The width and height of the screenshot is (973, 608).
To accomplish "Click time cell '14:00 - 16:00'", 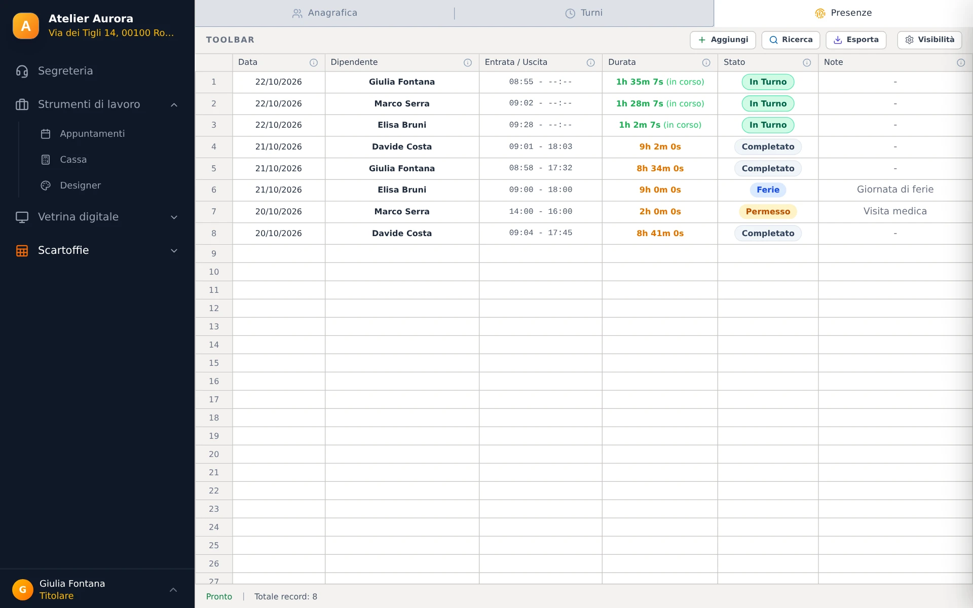I will [541, 212].
